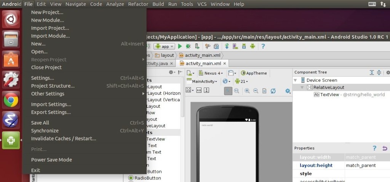Click the phone preview screen
Viewport: 390px width, 182px height.
click(228, 152)
